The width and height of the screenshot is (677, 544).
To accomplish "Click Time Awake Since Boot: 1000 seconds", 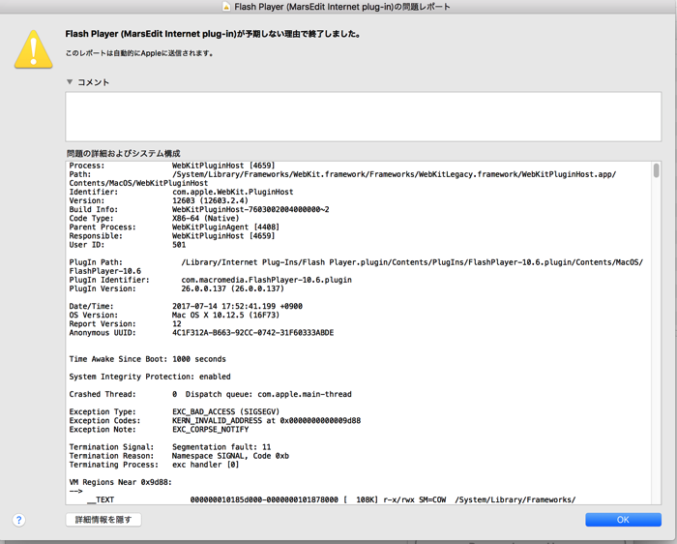I will (147, 359).
